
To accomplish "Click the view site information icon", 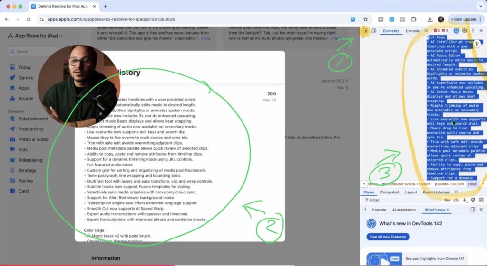I will [x=41, y=19].
